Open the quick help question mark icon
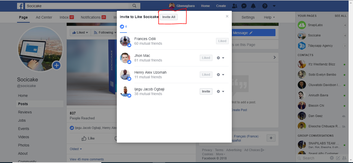This screenshot has width=353, height=163. pos(265,6)
